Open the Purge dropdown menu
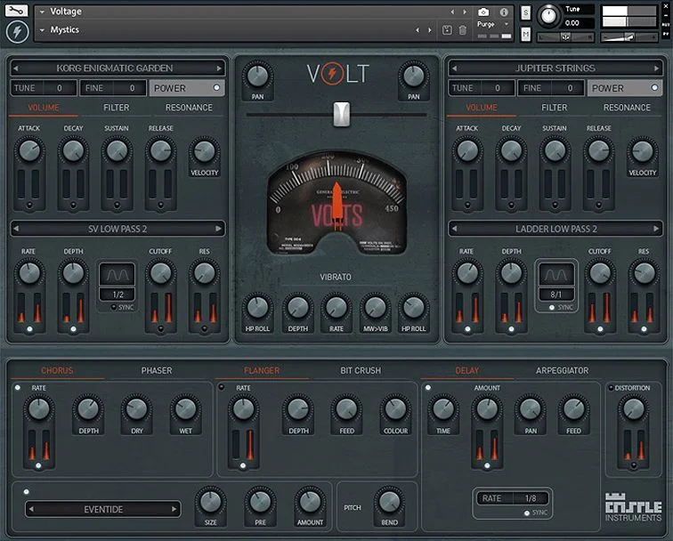This screenshot has height=541, width=673. pos(493,24)
